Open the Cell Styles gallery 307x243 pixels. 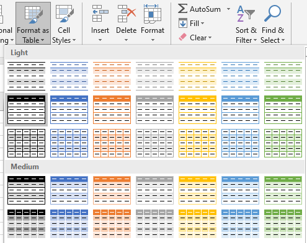point(64,24)
